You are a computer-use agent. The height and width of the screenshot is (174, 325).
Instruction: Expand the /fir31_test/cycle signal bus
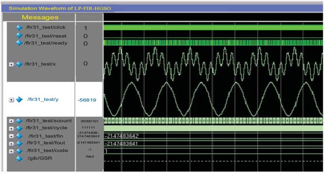(x=11, y=128)
